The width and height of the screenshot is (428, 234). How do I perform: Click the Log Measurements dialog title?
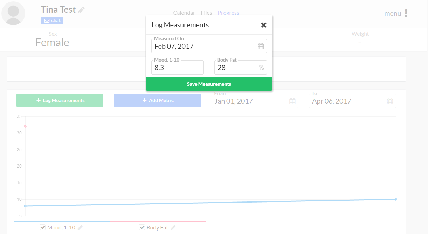point(180,25)
